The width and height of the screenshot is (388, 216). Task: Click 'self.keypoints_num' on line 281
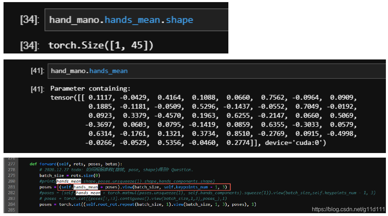(x=186, y=187)
